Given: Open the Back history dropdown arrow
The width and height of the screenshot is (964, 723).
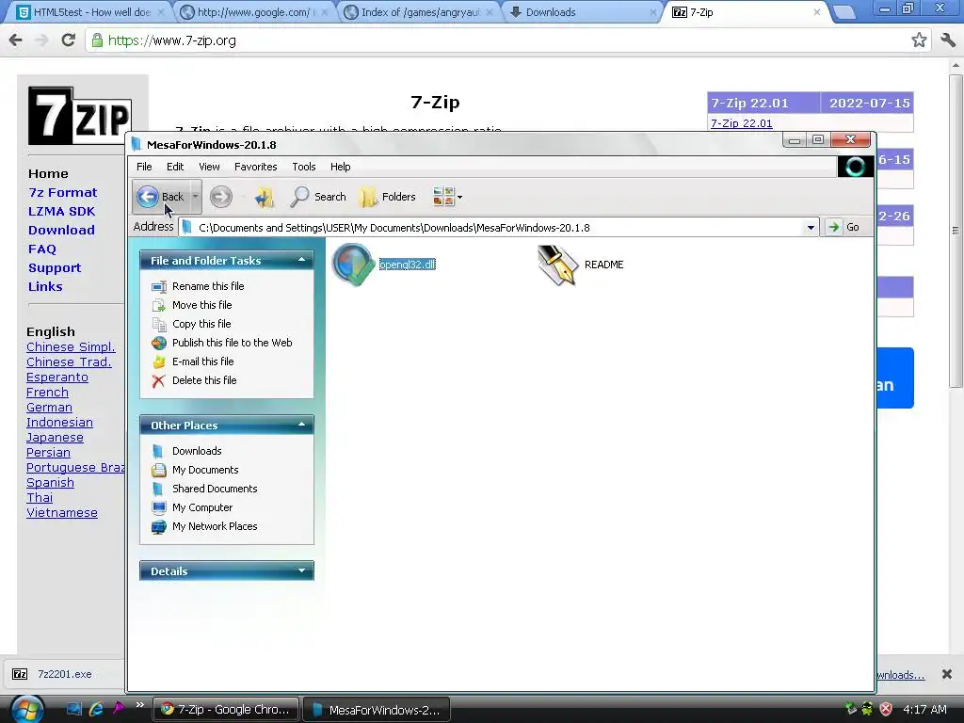Looking at the screenshot, I should [x=195, y=197].
